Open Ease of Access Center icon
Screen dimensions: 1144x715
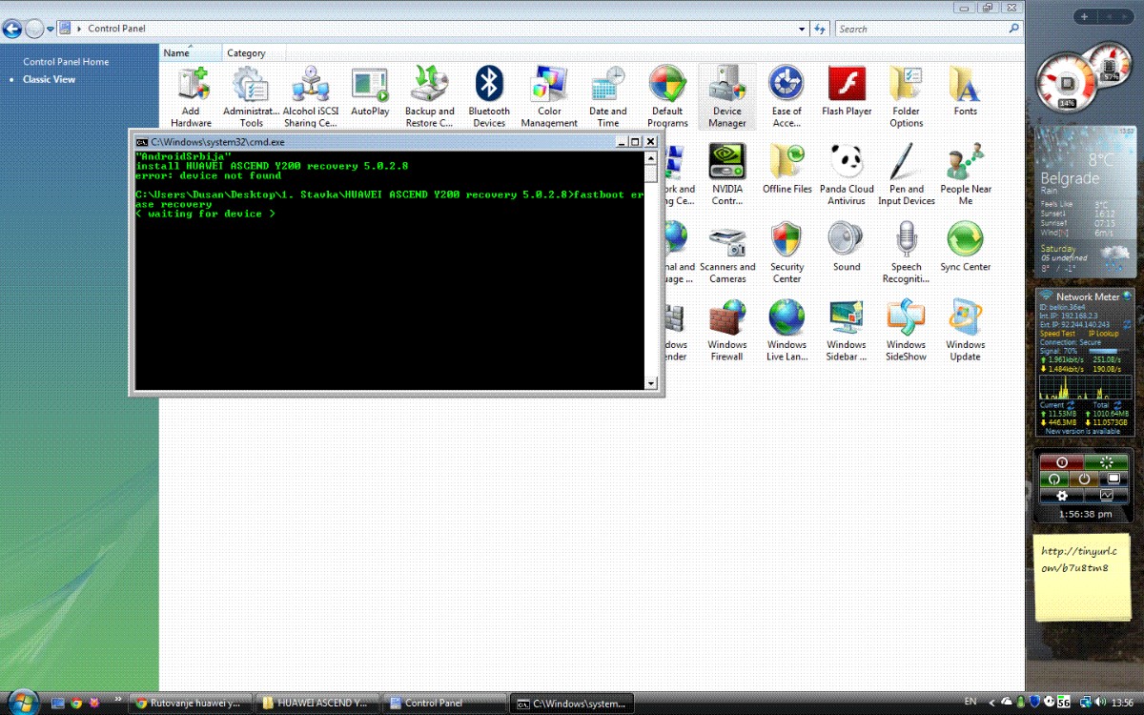[x=786, y=96]
